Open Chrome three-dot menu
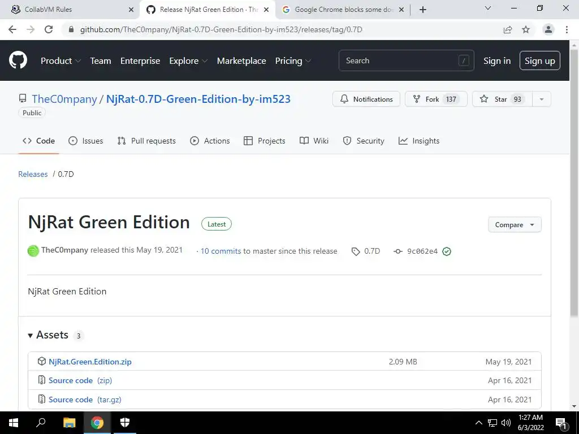Image resolution: width=579 pixels, height=434 pixels. [x=567, y=29]
